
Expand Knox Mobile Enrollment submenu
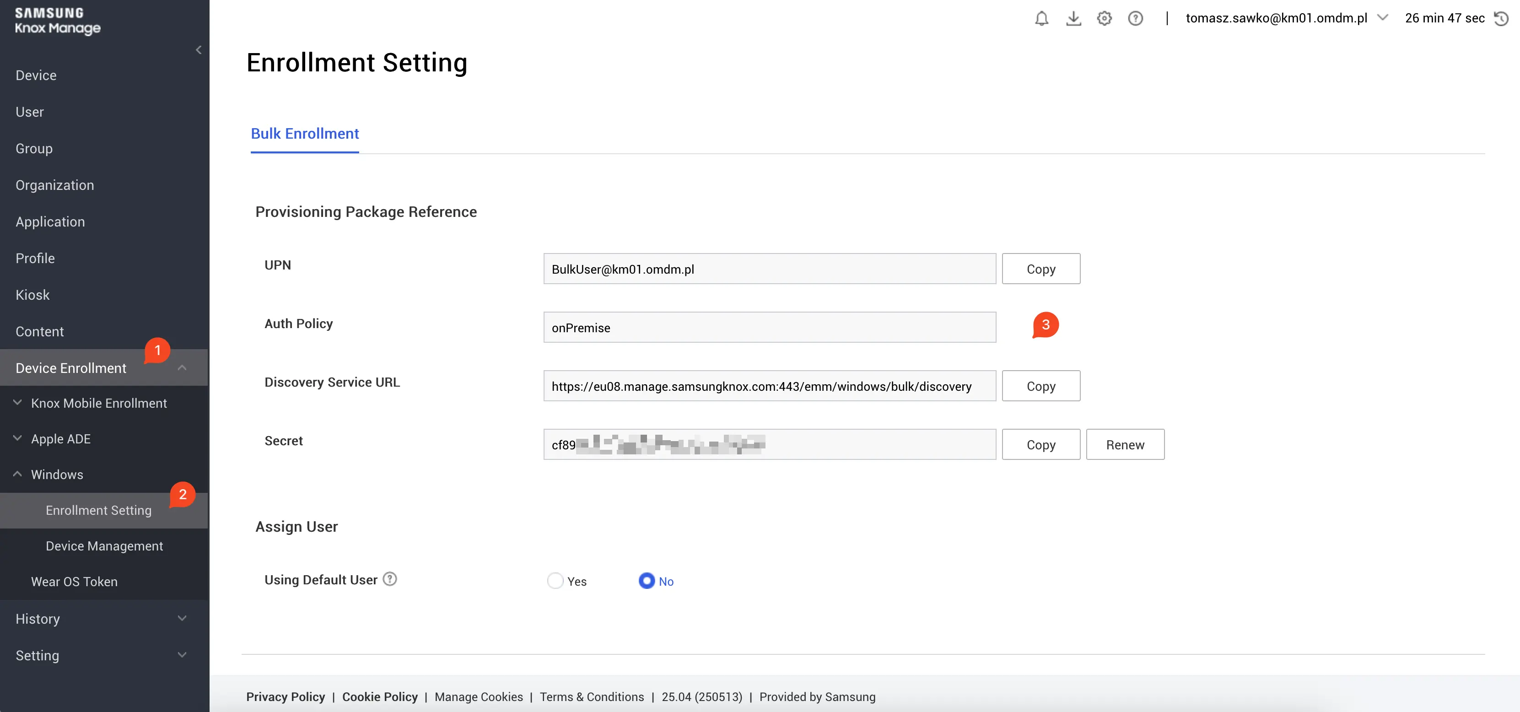click(18, 402)
